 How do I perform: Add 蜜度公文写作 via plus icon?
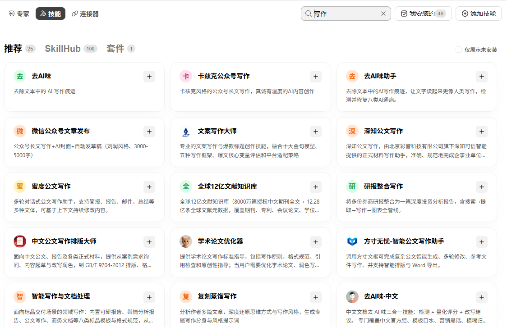tap(149, 187)
